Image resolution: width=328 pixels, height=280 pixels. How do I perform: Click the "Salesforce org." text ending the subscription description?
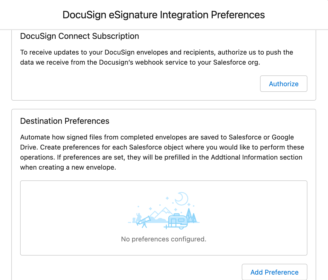(237, 62)
